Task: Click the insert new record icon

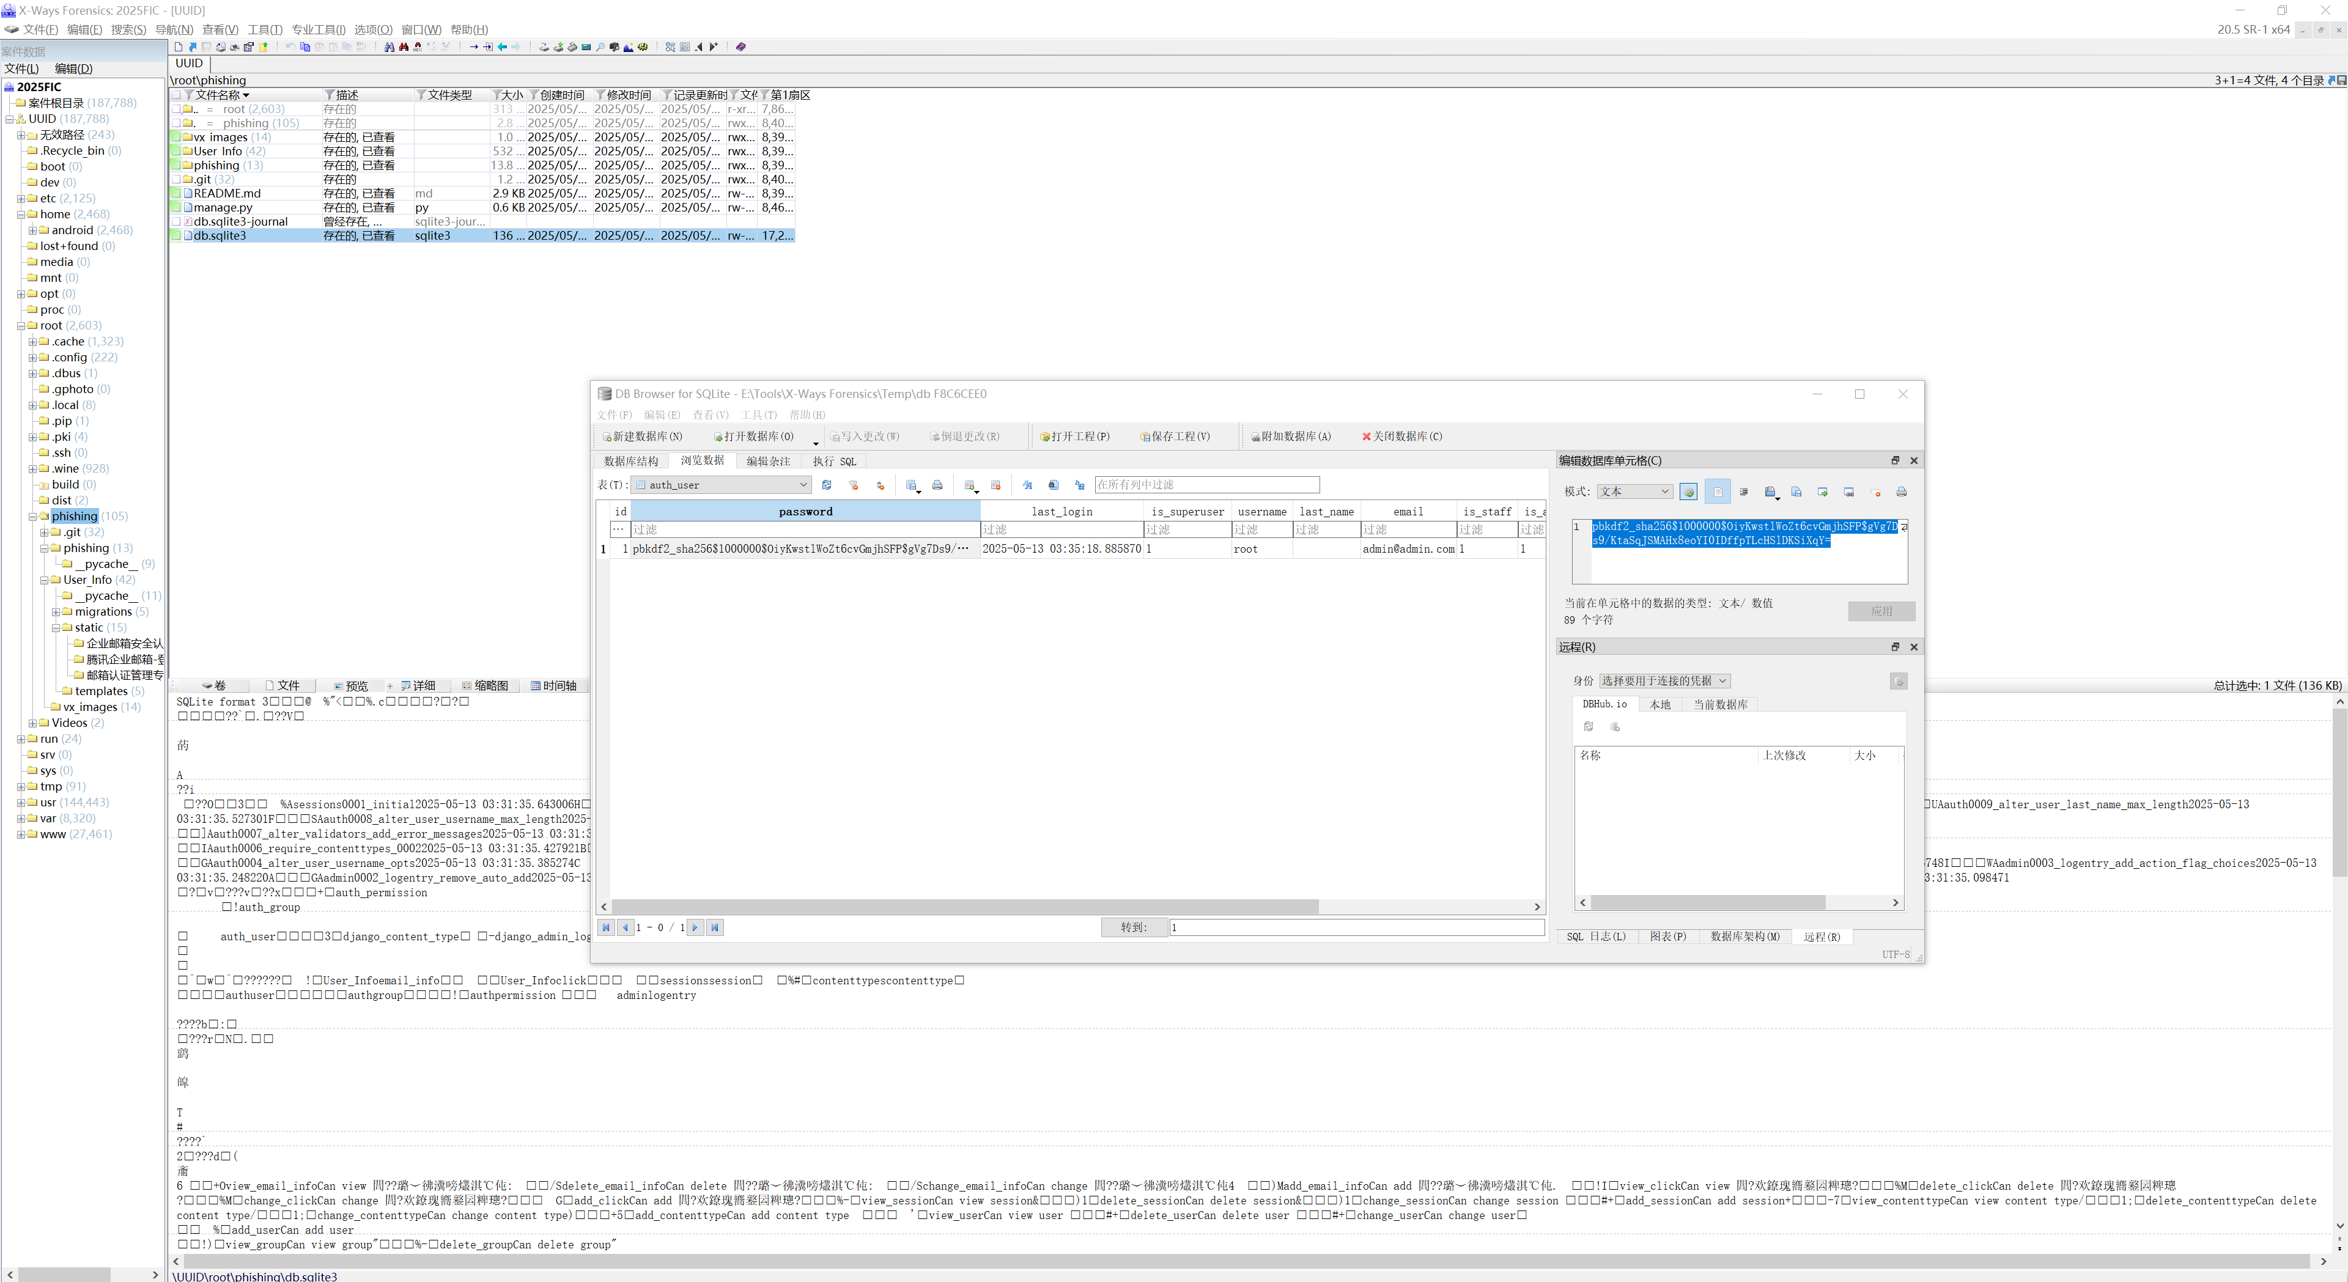Action: [970, 485]
